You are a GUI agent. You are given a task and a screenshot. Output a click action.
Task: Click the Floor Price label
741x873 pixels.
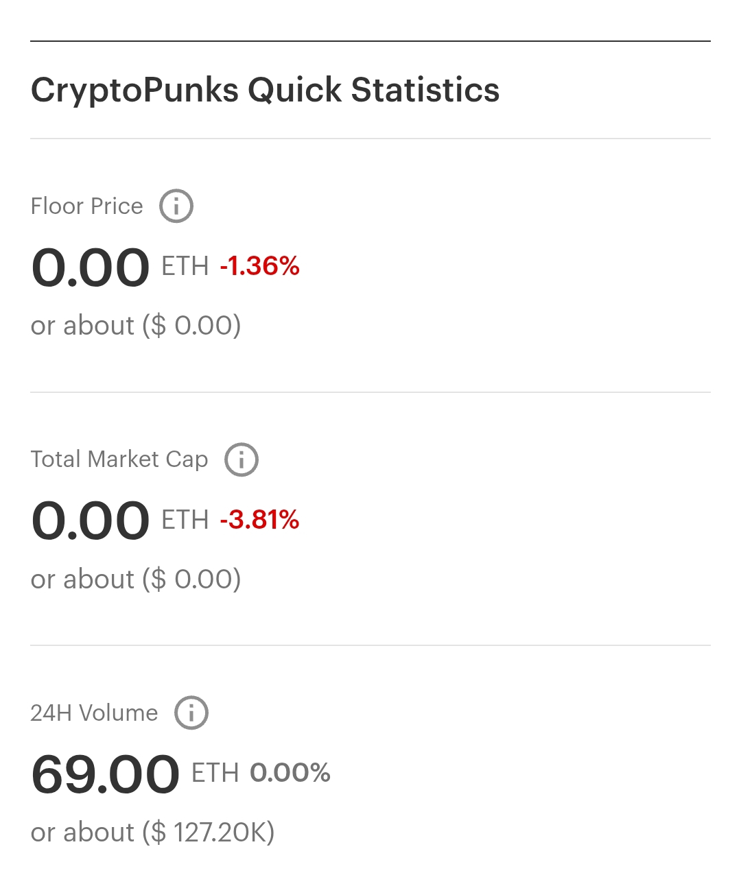87,206
